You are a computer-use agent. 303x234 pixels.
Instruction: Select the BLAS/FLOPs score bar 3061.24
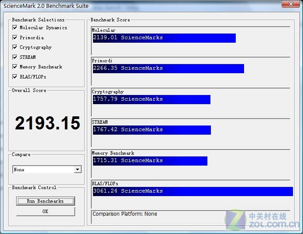193,191
